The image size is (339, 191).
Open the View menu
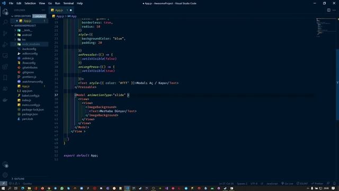click(42, 3)
